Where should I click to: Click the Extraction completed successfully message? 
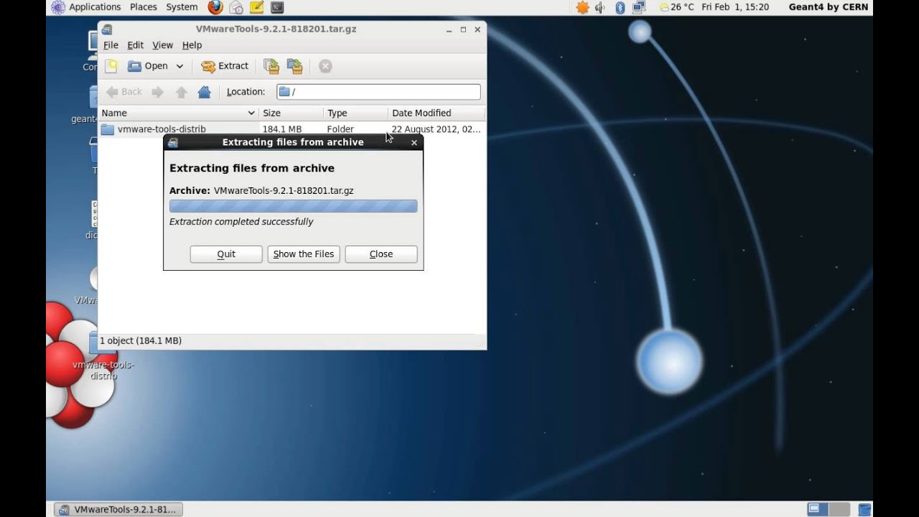tap(241, 222)
